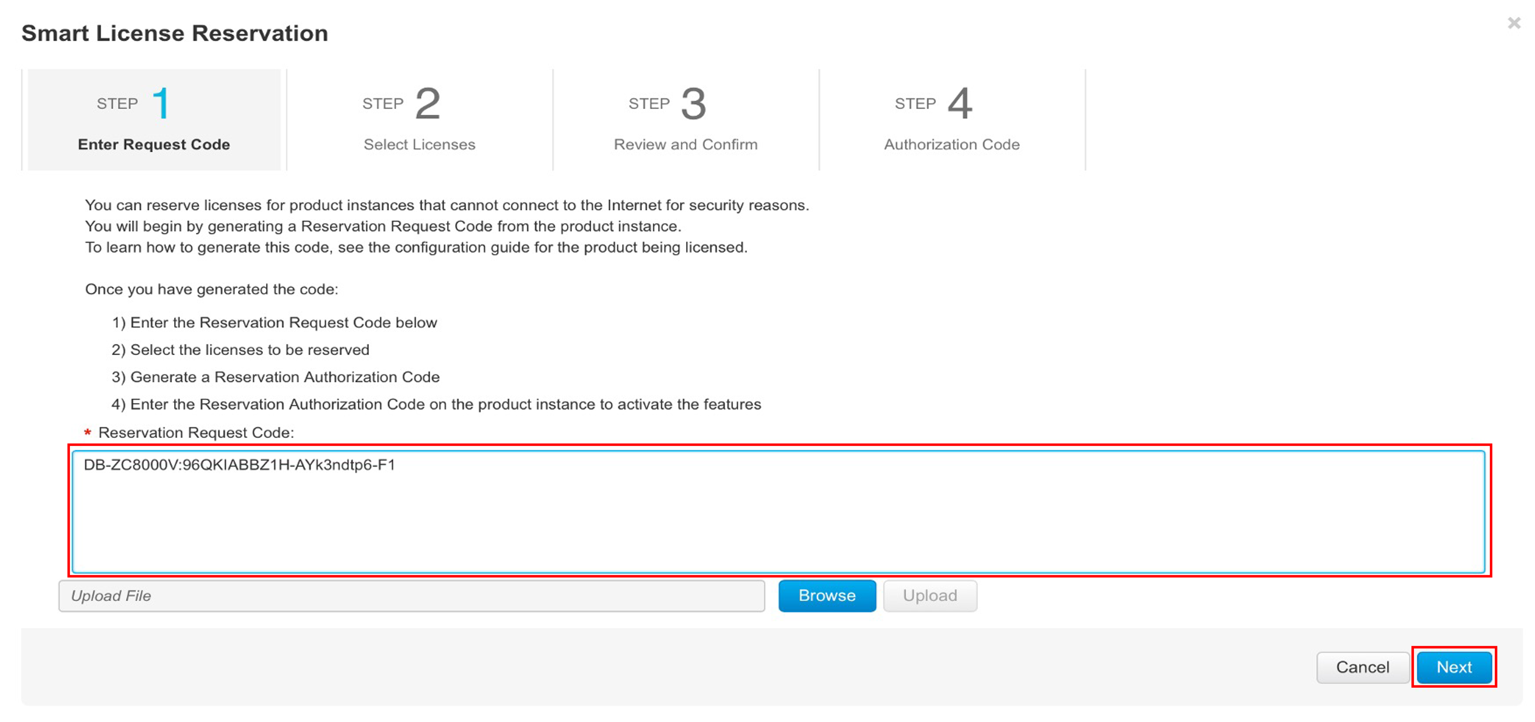Image resolution: width=1535 pixels, height=722 pixels.
Task: Open Step 3 Review and Confirm
Action: click(686, 120)
